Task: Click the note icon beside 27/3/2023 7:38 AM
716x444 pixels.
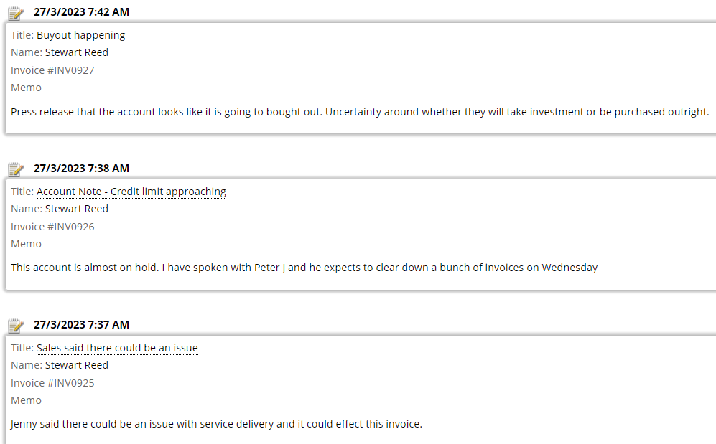Action: pos(16,169)
